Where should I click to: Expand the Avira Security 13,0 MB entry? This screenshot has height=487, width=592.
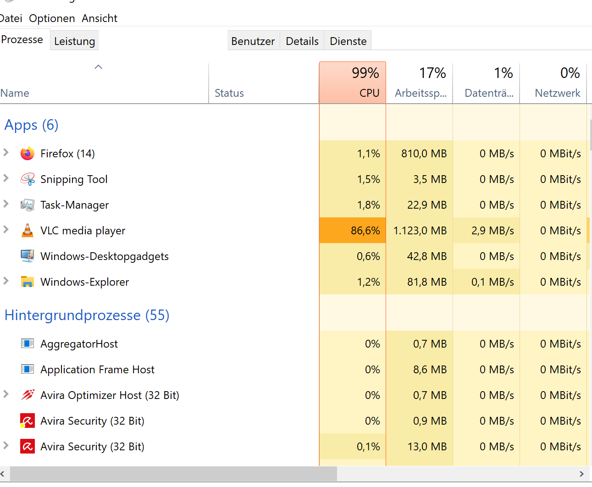coord(6,445)
